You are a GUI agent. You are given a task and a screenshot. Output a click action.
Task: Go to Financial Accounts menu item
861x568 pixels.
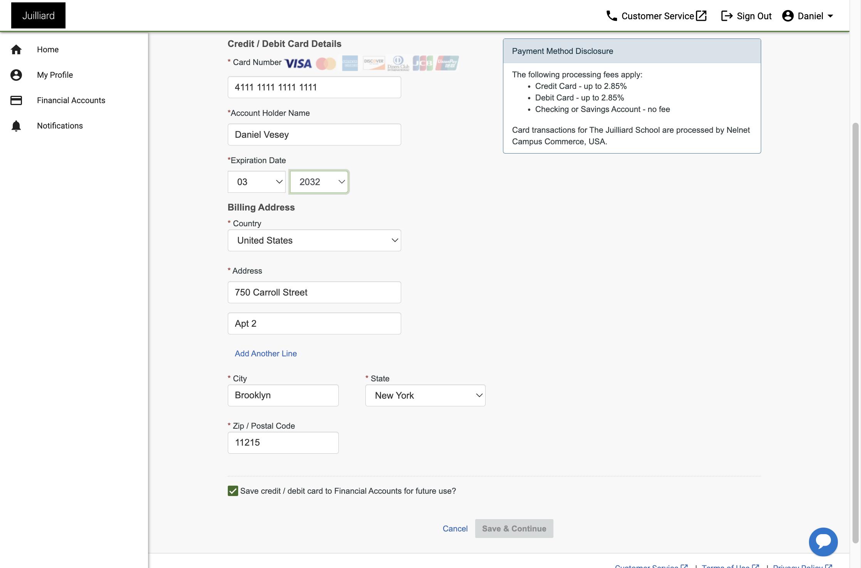[71, 100]
